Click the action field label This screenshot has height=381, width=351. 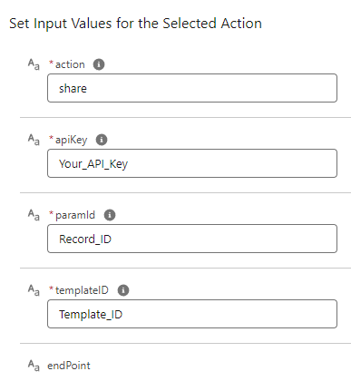pyautogui.click(x=70, y=64)
